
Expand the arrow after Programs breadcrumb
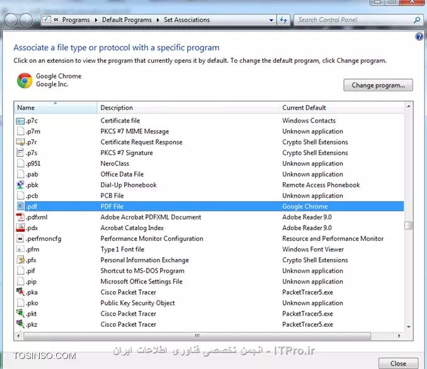coord(96,20)
